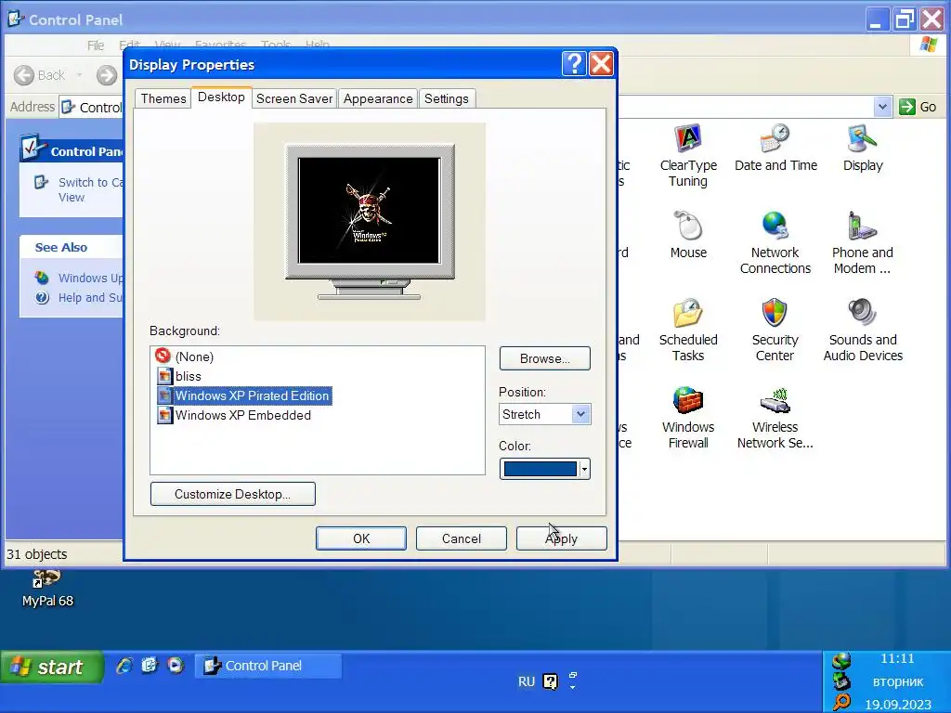951x713 pixels.
Task: Click the Switch to Category View link
Action: point(90,189)
